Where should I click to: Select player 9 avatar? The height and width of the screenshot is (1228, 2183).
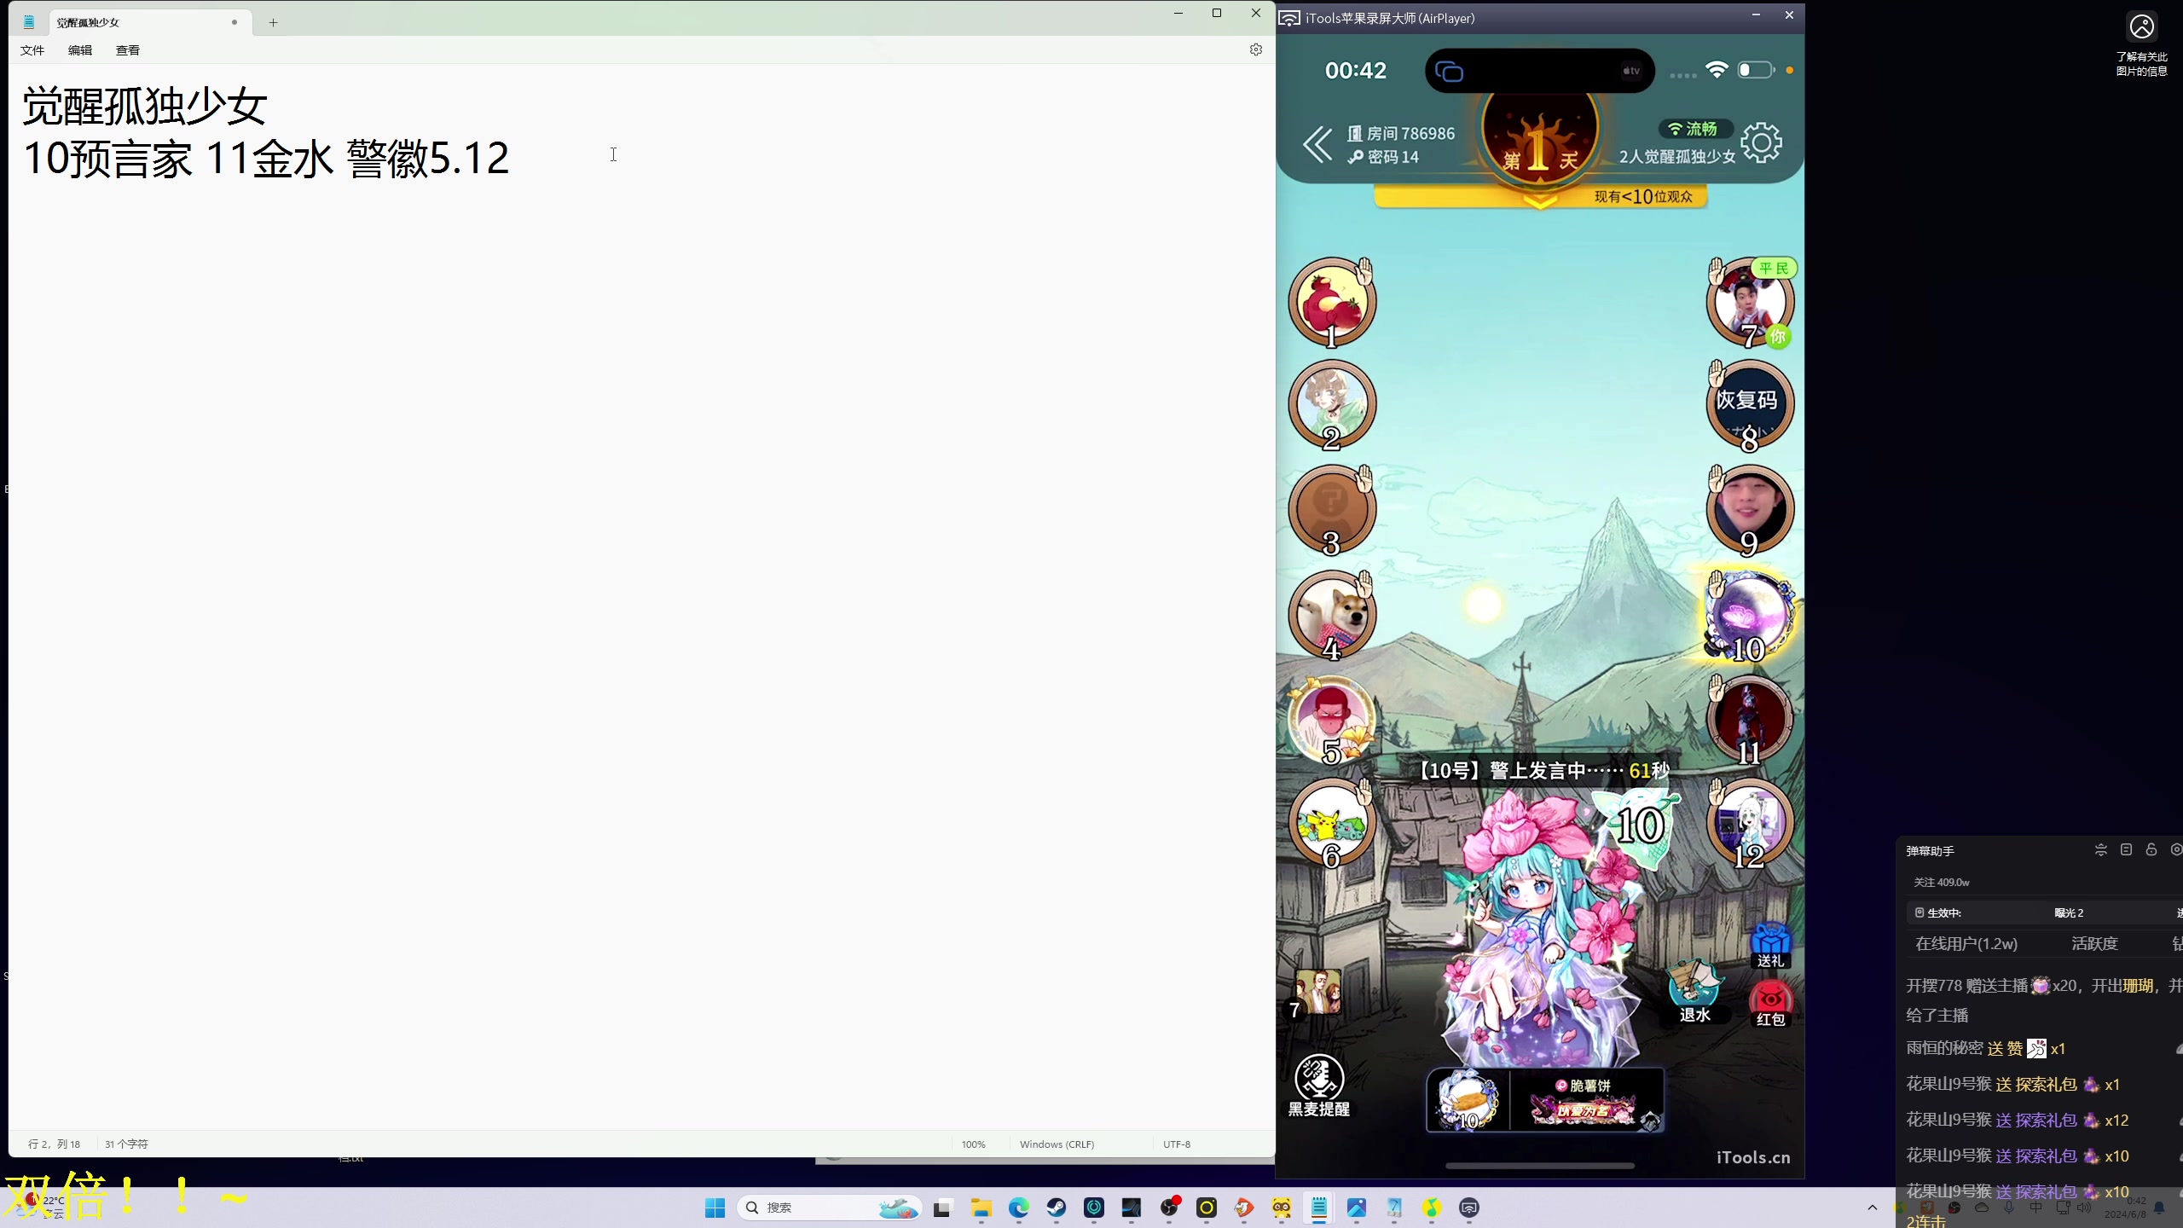pos(1750,509)
